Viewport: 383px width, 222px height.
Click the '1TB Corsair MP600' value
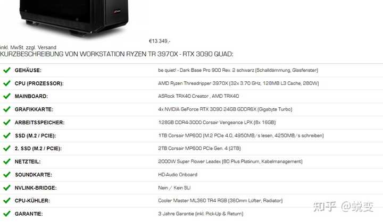tap(241, 135)
